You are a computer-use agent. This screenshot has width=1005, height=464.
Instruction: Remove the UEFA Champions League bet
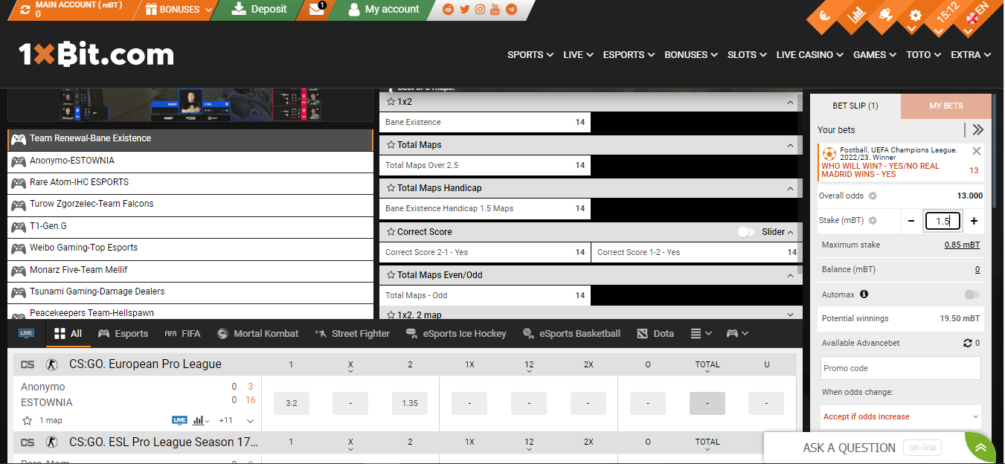pos(976,151)
